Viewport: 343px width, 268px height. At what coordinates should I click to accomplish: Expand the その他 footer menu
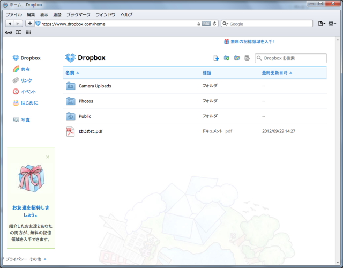pyautogui.click(x=38, y=259)
